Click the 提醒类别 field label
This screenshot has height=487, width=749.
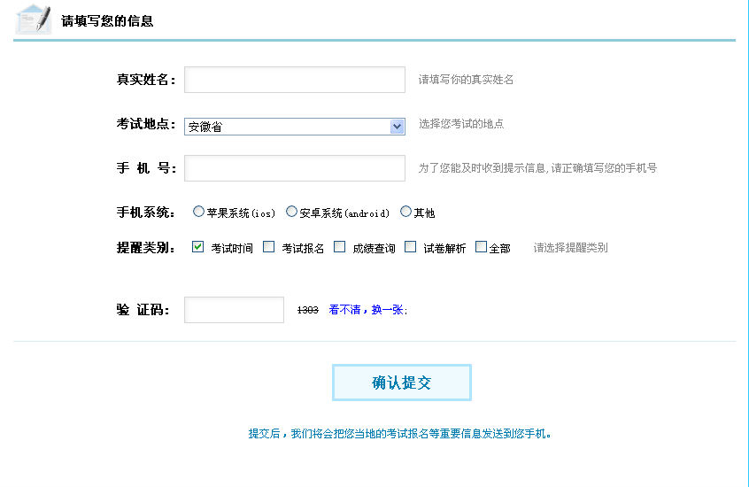146,248
